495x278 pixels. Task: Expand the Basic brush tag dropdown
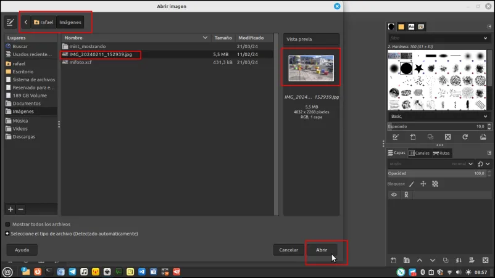[486, 117]
